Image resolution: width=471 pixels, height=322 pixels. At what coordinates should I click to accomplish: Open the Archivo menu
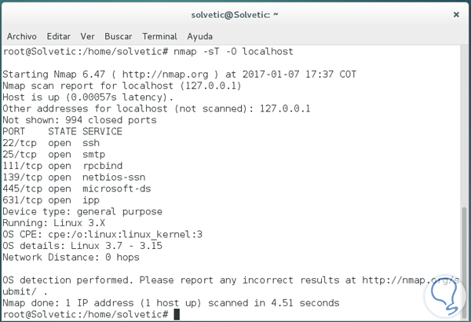(x=23, y=36)
